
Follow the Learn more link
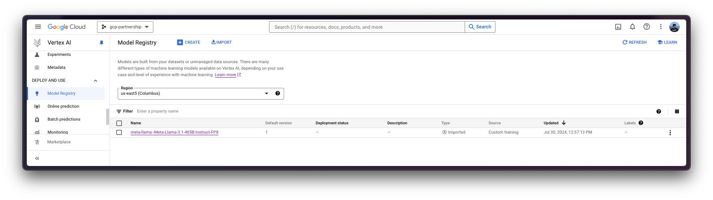(225, 75)
